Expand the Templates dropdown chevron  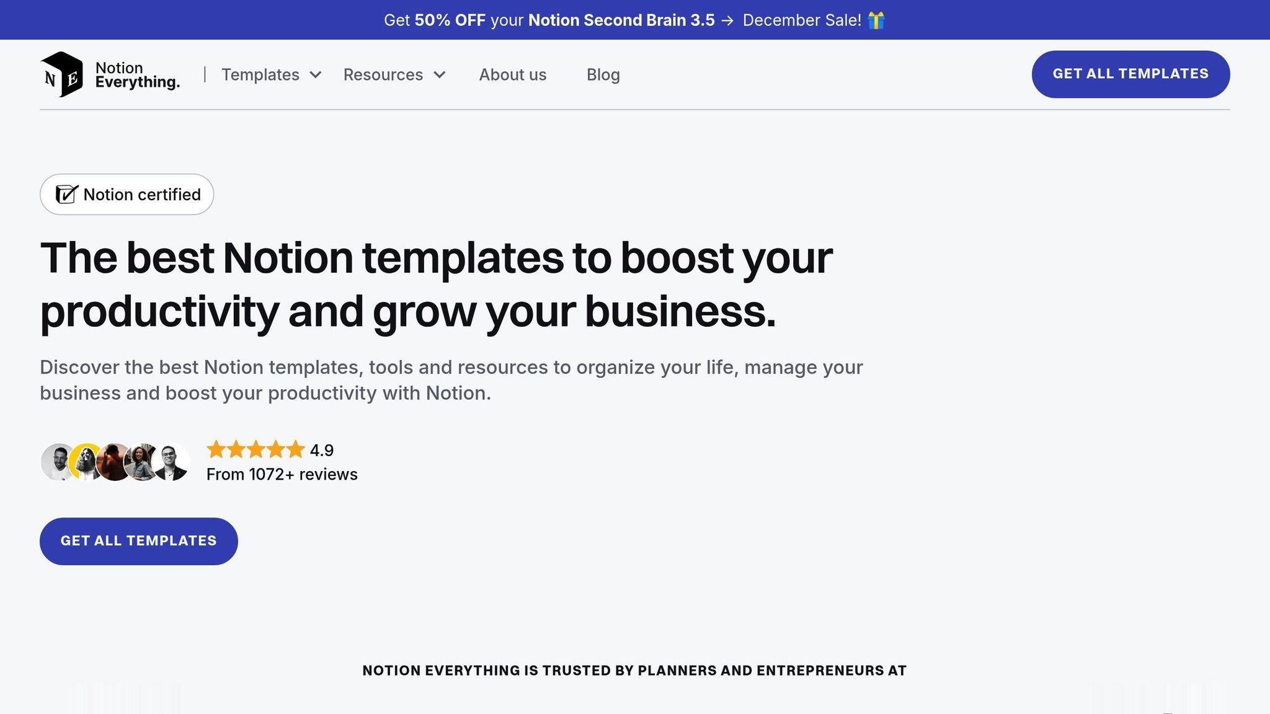coord(316,75)
